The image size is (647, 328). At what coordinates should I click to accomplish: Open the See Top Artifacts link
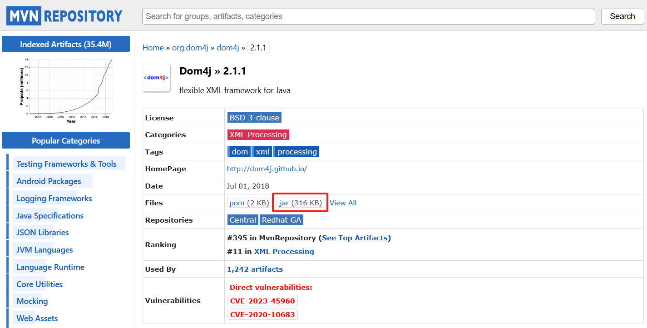[x=355, y=238]
